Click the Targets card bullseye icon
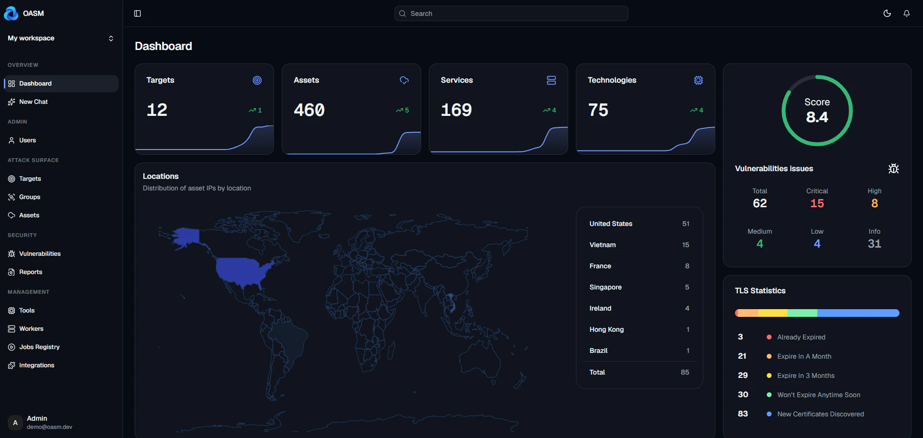 click(257, 80)
